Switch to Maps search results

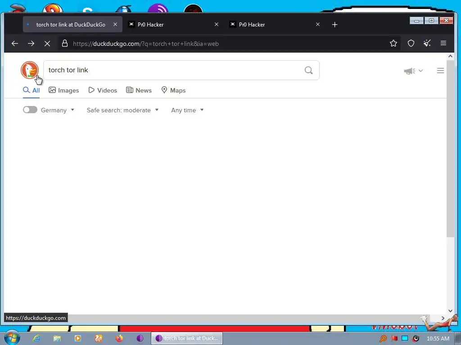tap(173, 90)
